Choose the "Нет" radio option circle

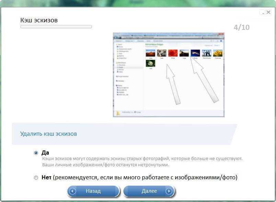tap(36, 178)
